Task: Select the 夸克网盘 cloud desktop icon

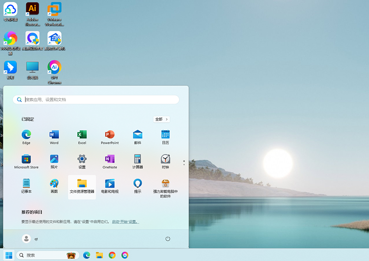Action: [10, 12]
